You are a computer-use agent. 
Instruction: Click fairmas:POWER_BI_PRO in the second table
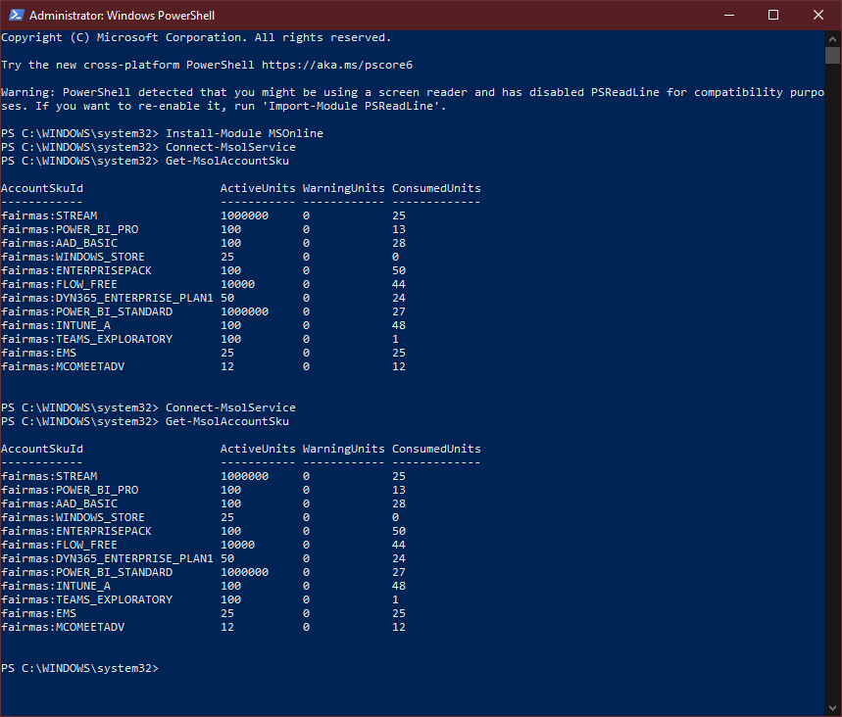tap(70, 490)
